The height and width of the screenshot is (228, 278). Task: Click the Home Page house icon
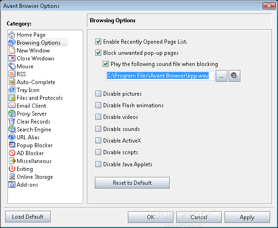12,34
